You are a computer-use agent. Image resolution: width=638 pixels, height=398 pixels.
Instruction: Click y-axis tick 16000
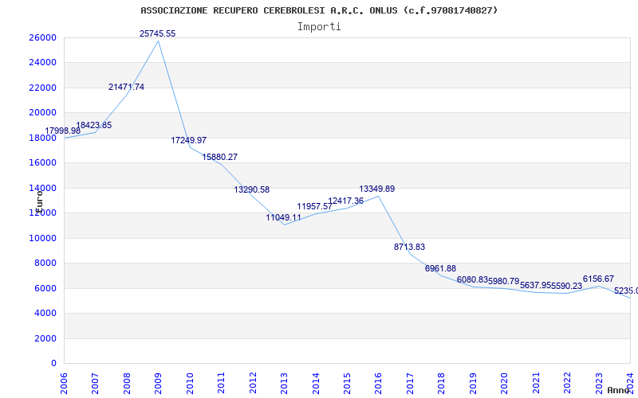click(x=42, y=162)
